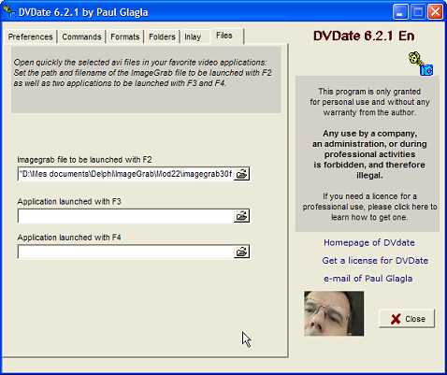Visit the Homepage of DVdate link

(x=369, y=242)
